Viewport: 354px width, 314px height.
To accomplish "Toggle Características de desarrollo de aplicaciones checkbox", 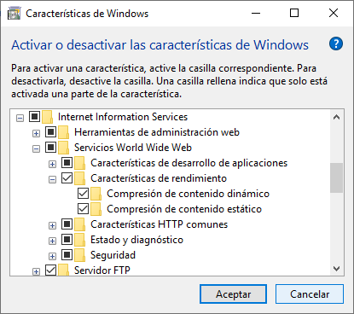I will point(67,163).
